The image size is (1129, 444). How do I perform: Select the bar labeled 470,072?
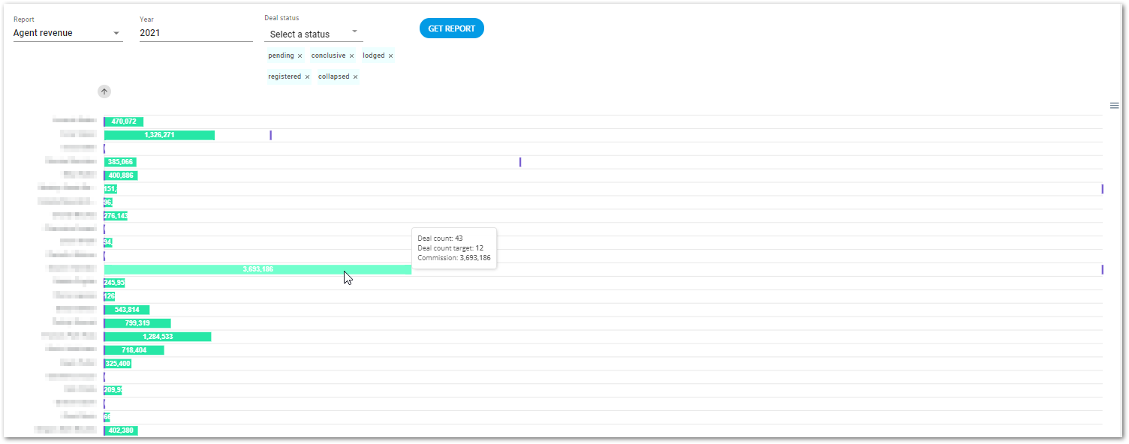coord(124,121)
